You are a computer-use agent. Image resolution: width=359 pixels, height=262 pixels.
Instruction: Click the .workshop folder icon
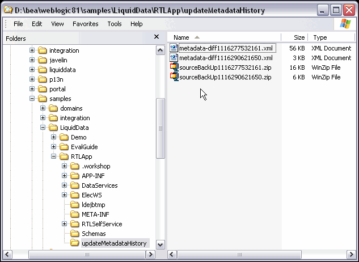click(75, 166)
